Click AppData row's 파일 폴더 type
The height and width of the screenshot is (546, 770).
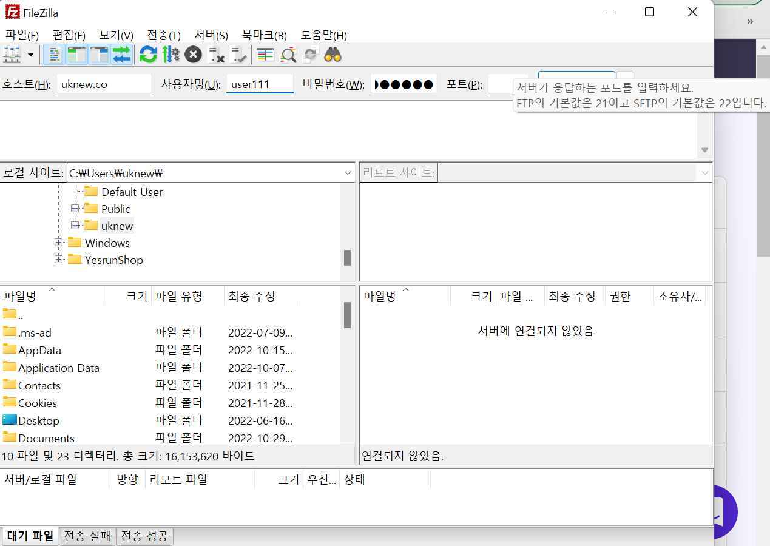[179, 350]
